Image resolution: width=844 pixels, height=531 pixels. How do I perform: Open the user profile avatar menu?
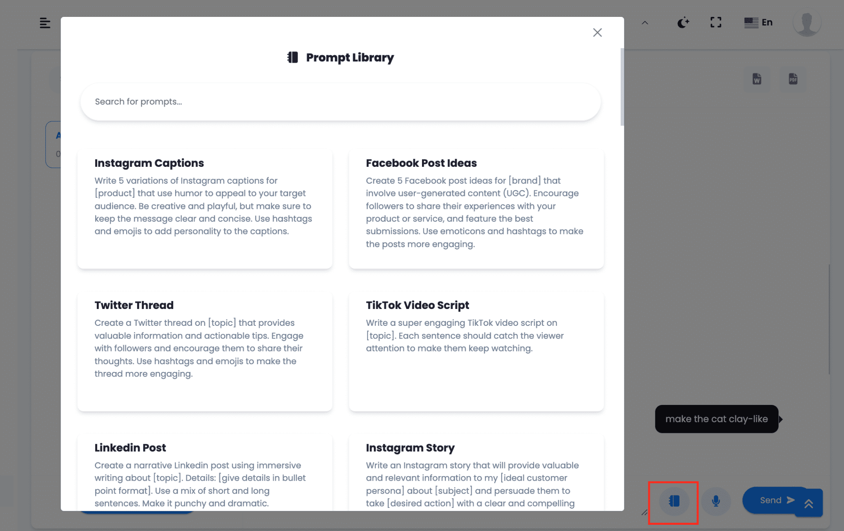(x=806, y=23)
